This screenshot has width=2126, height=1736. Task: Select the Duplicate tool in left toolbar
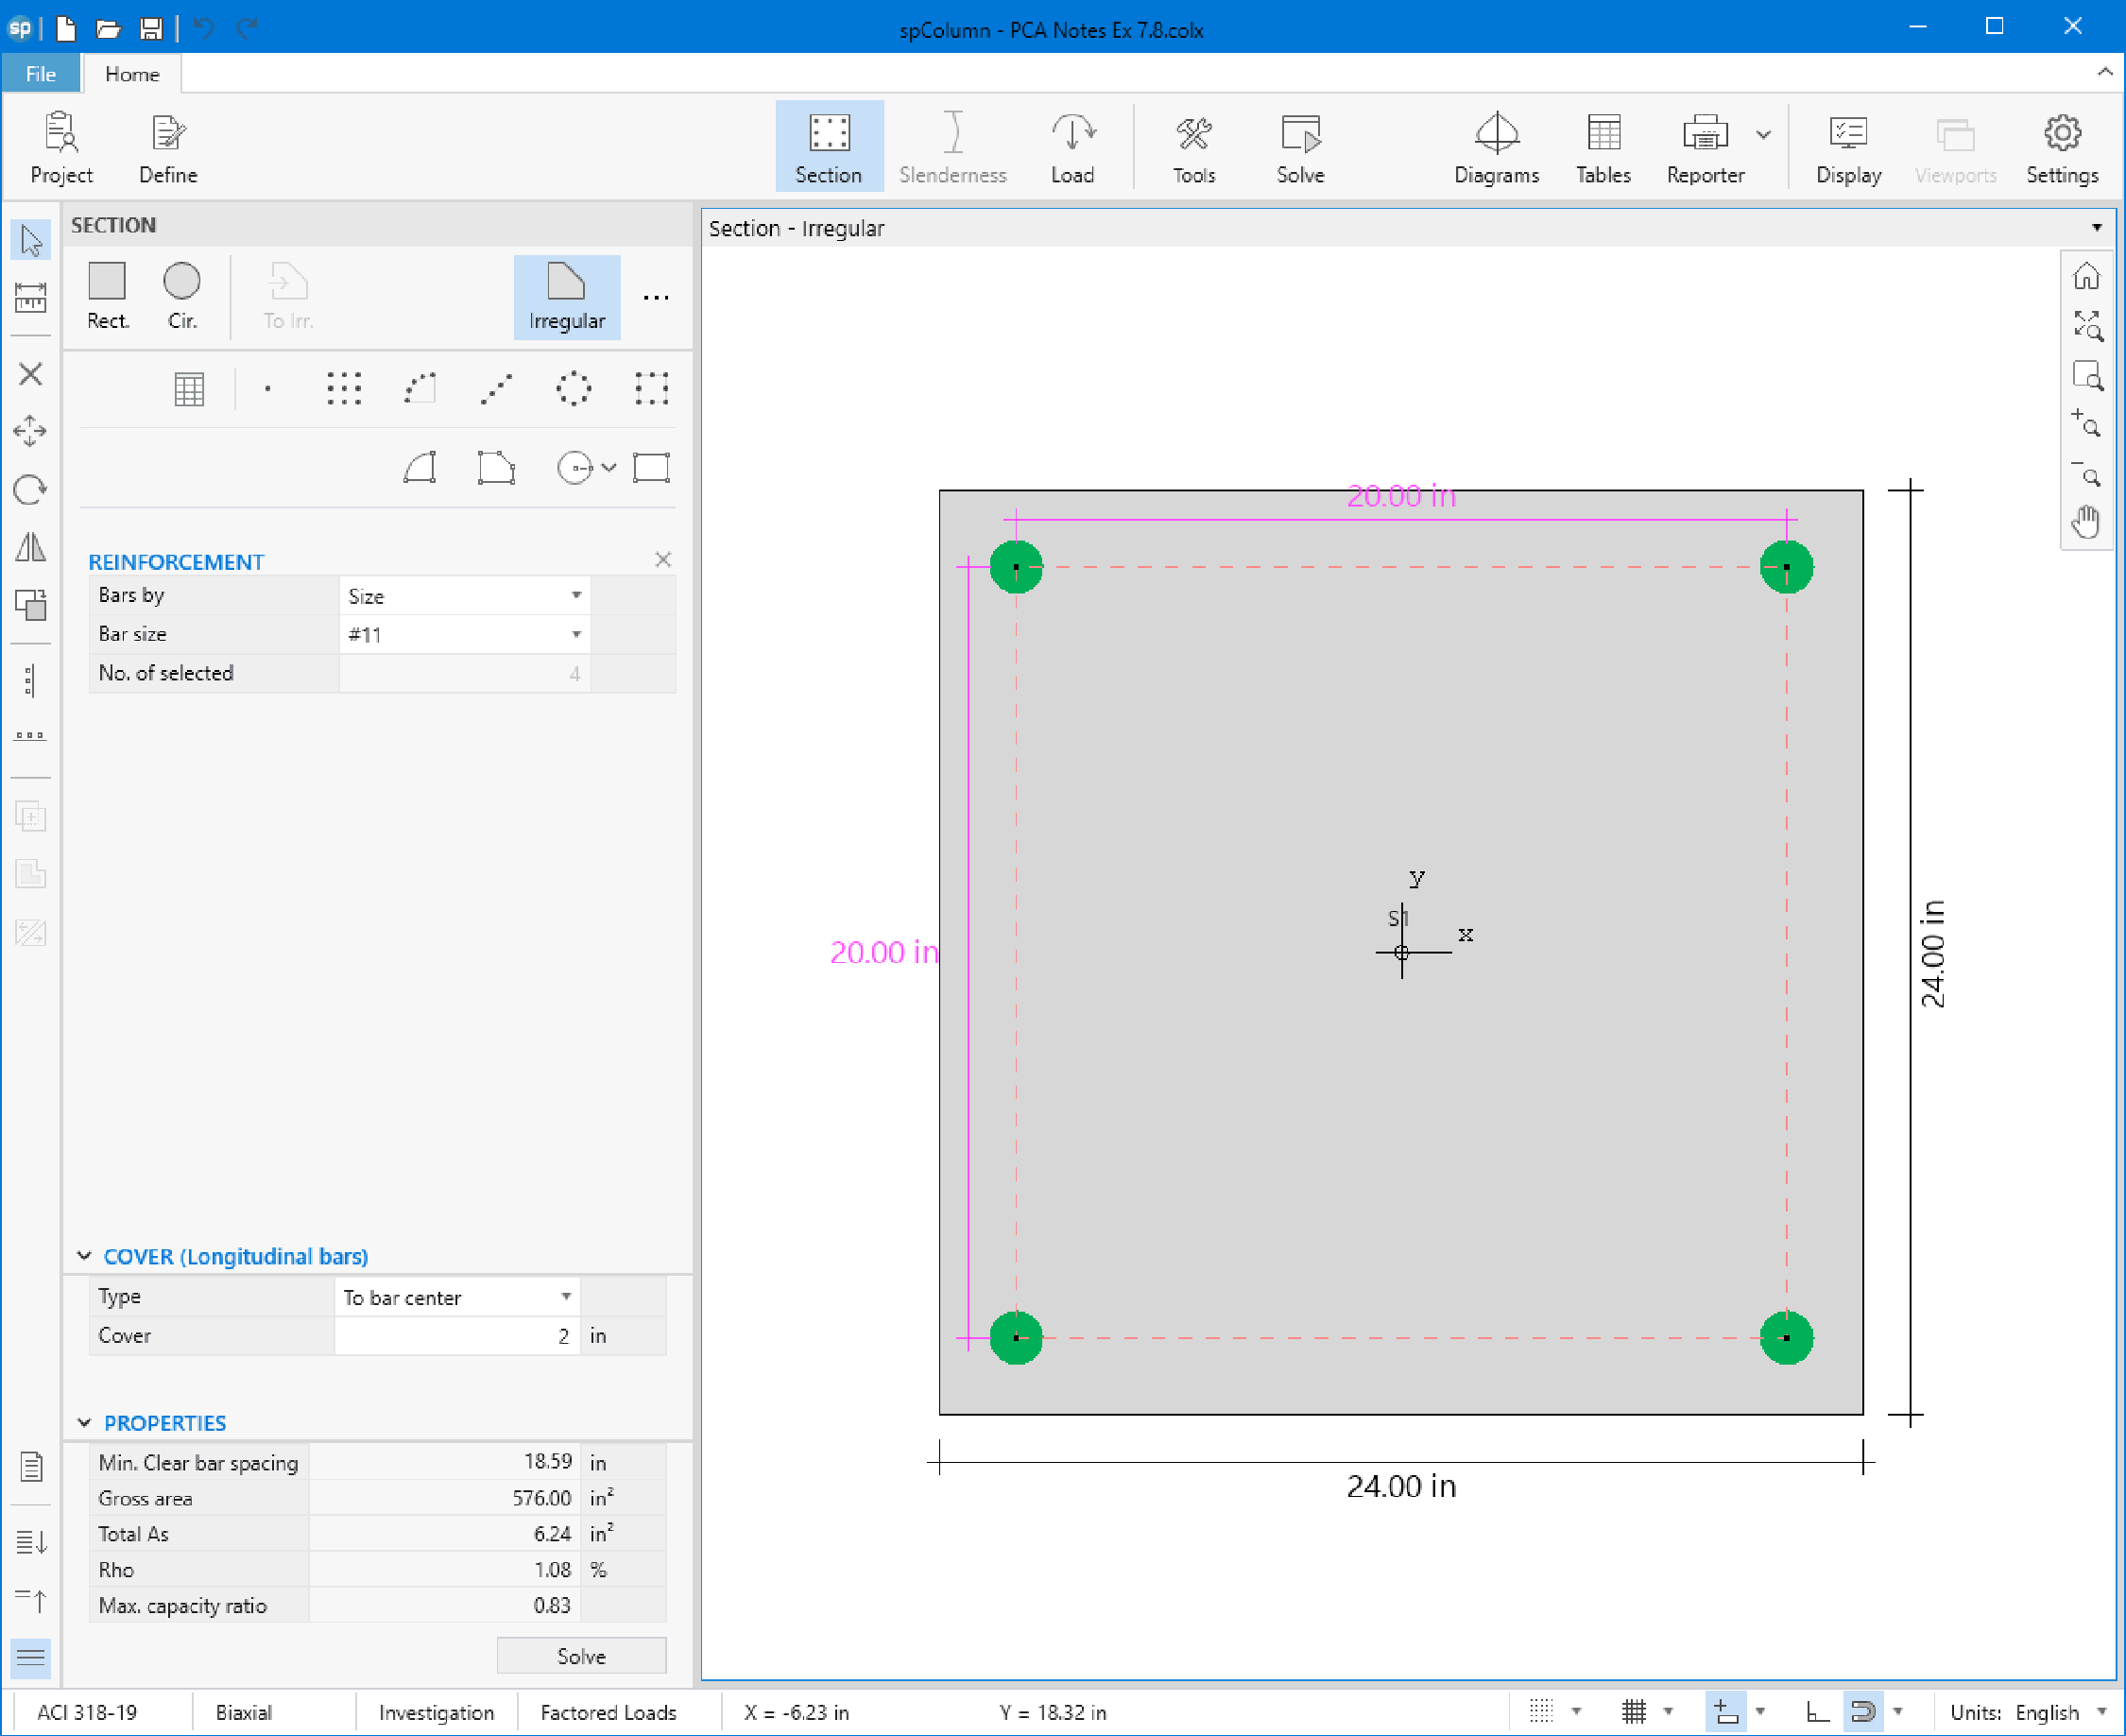pos(31,604)
